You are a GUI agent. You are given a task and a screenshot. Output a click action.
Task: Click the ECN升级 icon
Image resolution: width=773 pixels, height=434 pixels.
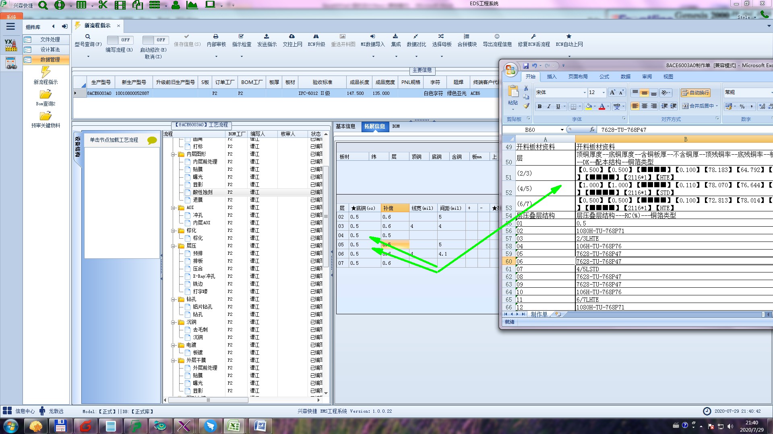[x=316, y=37]
